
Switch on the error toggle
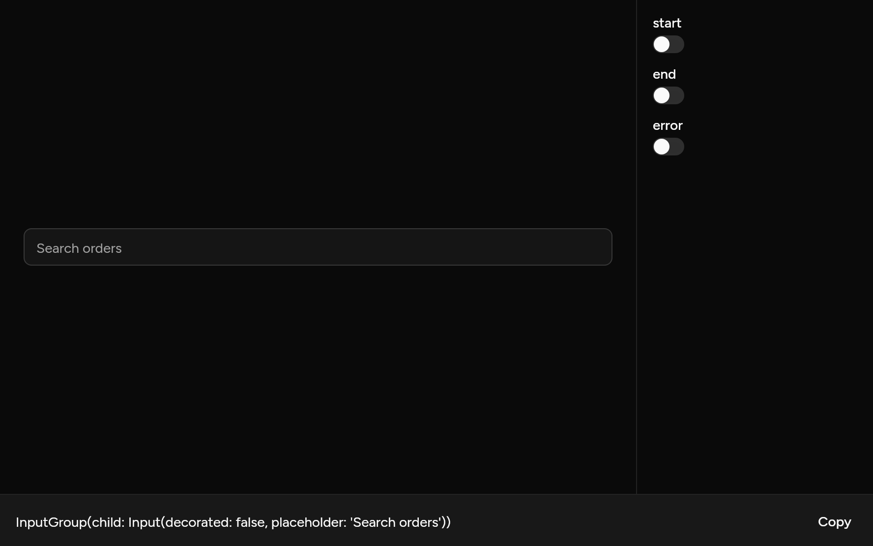pos(668,147)
